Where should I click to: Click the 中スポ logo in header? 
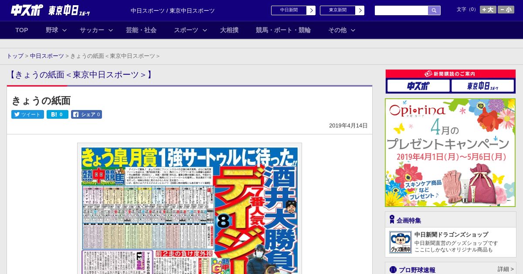[27, 10]
